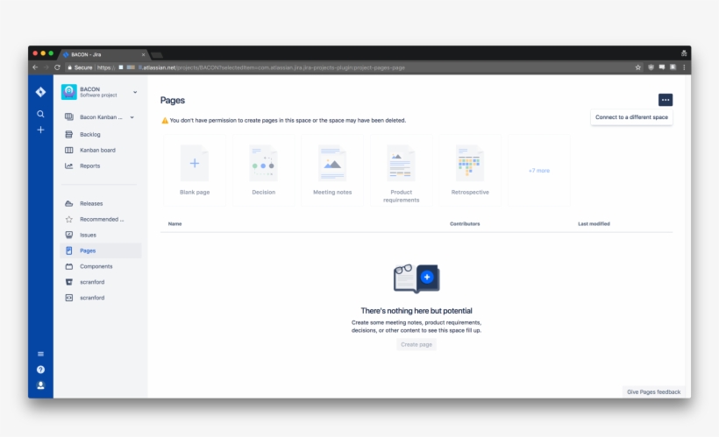Click the Releases ship icon
719x437 pixels.
click(x=68, y=203)
